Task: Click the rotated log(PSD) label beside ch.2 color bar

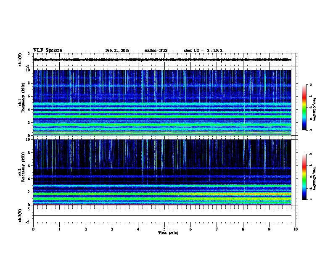Action: [x=315, y=178]
